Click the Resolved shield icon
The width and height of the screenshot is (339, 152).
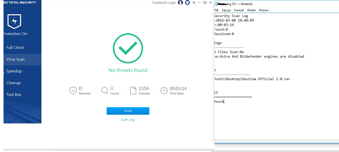click(x=73, y=91)
